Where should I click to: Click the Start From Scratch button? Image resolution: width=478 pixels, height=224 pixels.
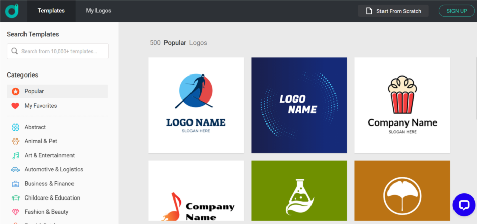pyautogui.click(x=393, y=11)
